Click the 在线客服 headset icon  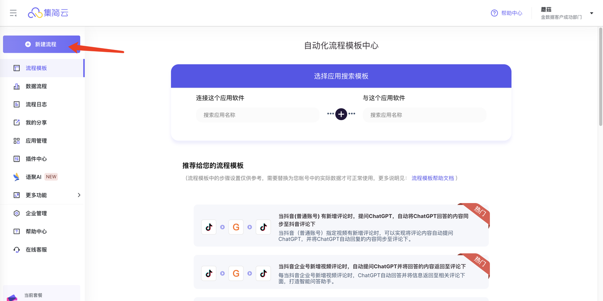16,250
